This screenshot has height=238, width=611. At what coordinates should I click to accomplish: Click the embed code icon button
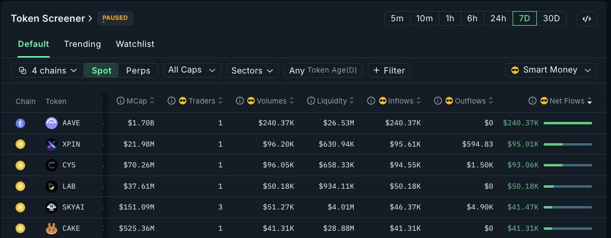click(587, 19)
